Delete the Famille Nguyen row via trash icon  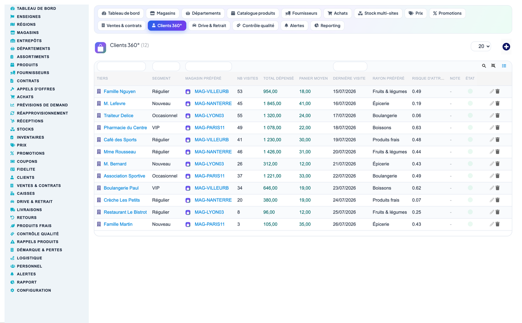[497, 91]
